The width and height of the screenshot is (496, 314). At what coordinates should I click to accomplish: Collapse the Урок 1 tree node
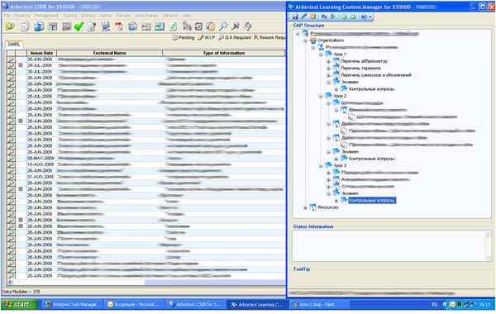pos(321,55)
